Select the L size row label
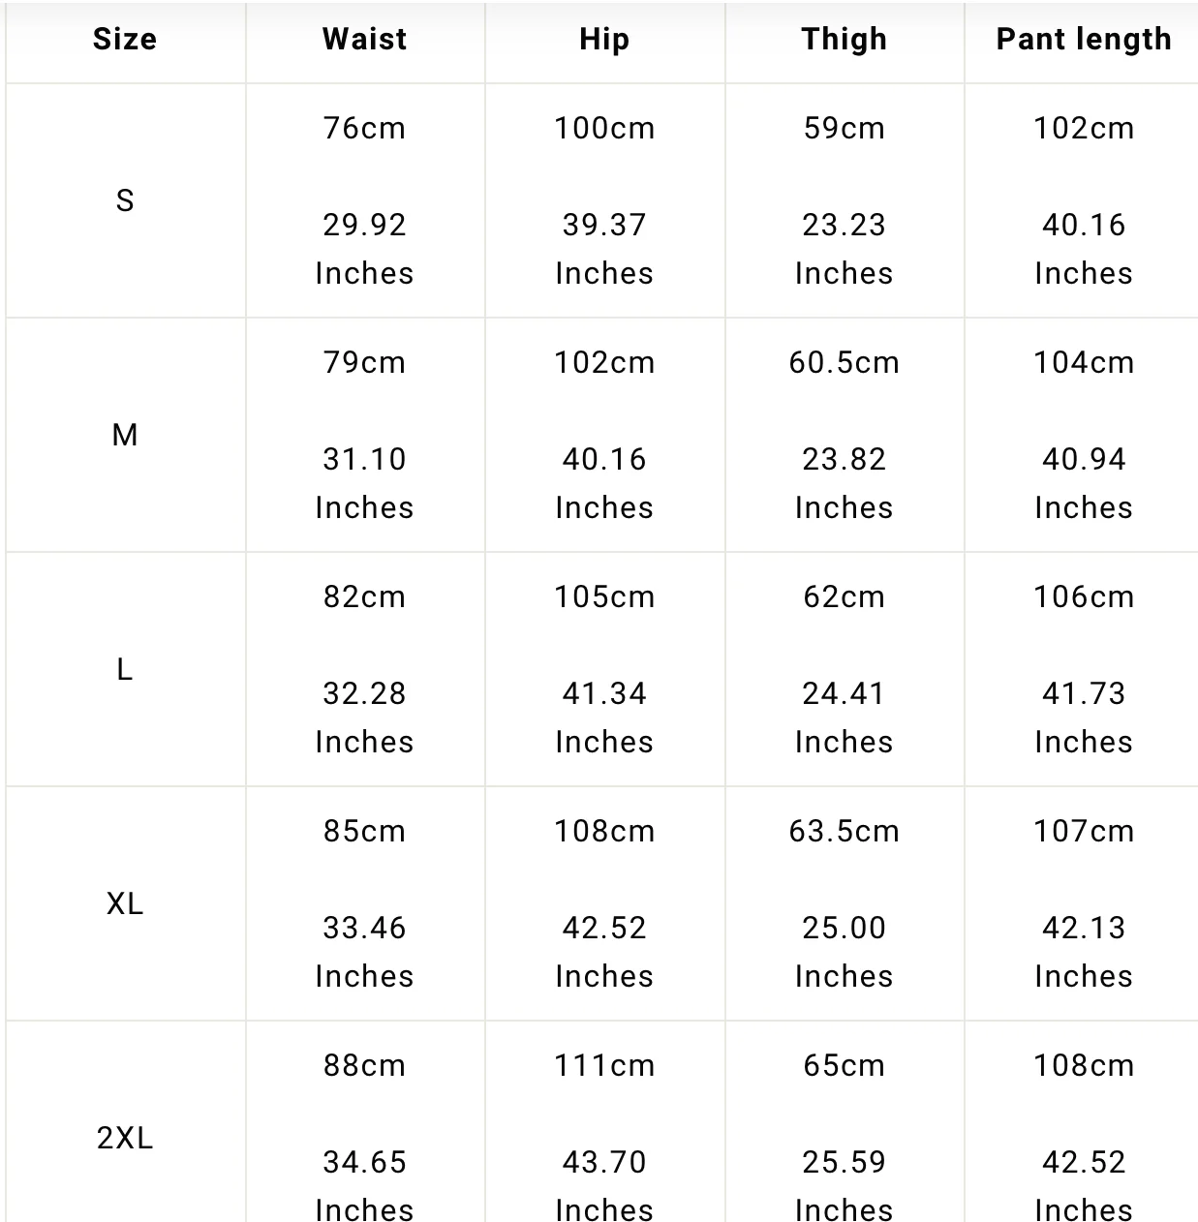Viewport: 1198px width, 1222px height. 125,669
